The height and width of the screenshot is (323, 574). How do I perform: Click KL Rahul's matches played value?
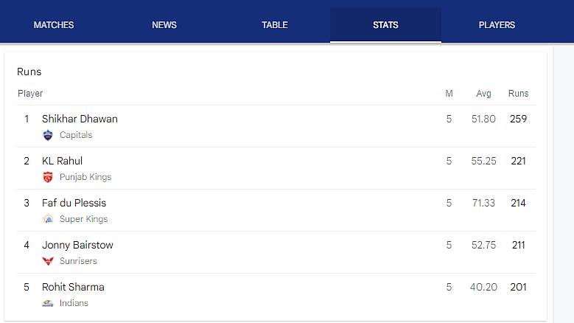pyautogui.click(x=449, y=161)
